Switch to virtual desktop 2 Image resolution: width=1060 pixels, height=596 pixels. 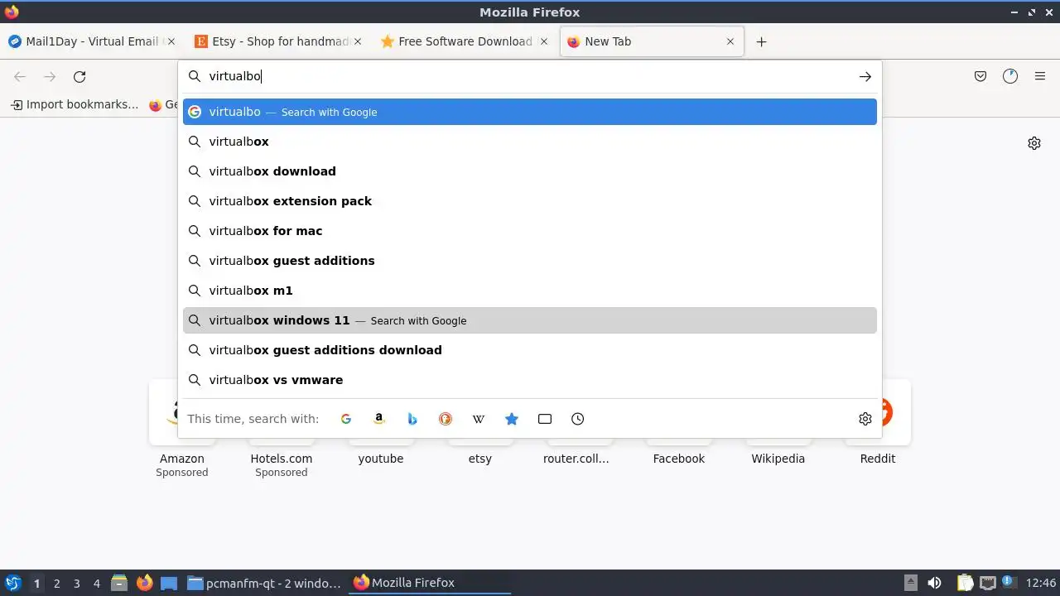point(57,584)
